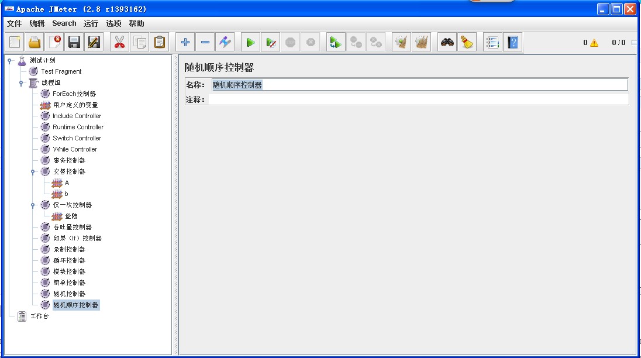Select Include Controller in the tree

click(x=77, y=116)
